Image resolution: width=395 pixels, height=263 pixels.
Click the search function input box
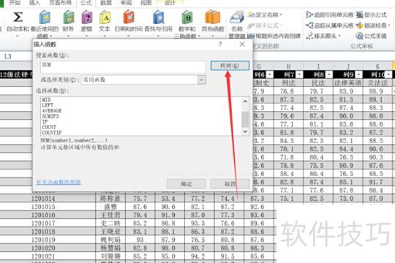[123, 67]
